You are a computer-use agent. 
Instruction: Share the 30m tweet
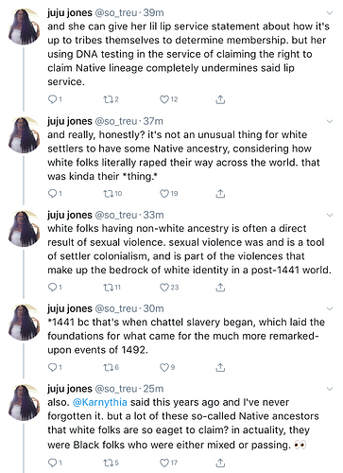[220, 367]
